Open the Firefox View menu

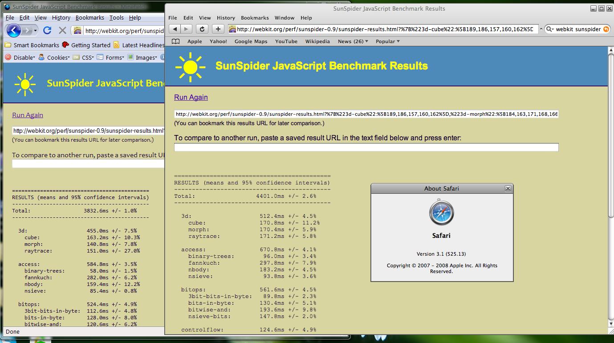point(41,18)
